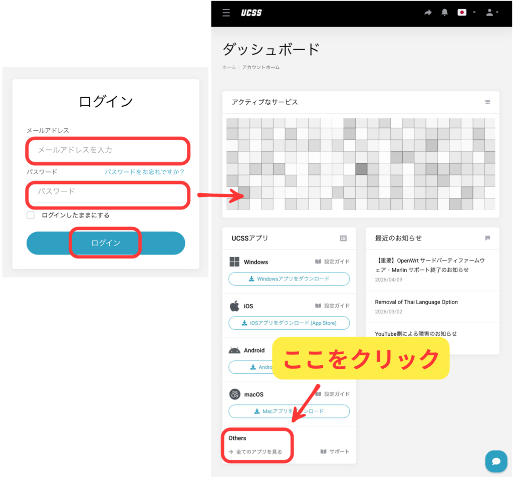The height and width of the screenshot is (477, 513).
Task: Open the hamburger menu in UCSS header
Action: pos(226,13)
